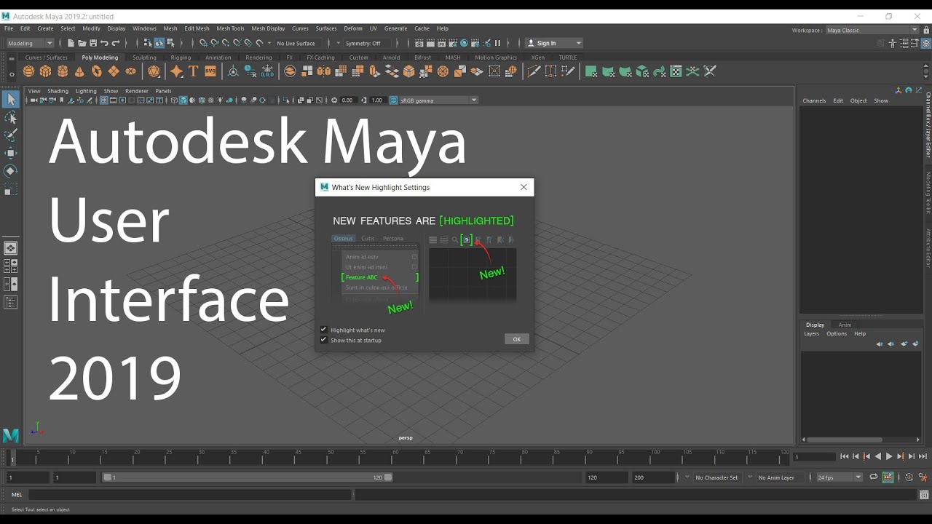Toggle cache playback icon on range slider
The height and width of the screenshot is (524, 932).
click(x=888, y=477)
